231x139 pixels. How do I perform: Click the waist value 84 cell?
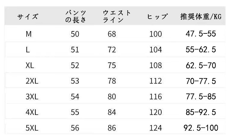(x=112, y=112)
